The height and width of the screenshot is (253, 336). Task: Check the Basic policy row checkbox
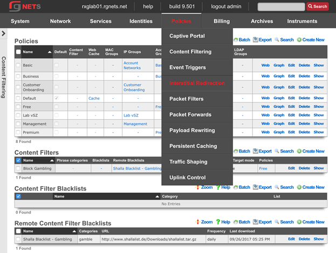tap(18, 65)
